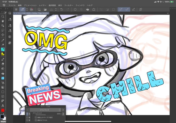Pick the eyedropper tool
176x123 pixels.
pyautogui.click(x=3, y=40)
